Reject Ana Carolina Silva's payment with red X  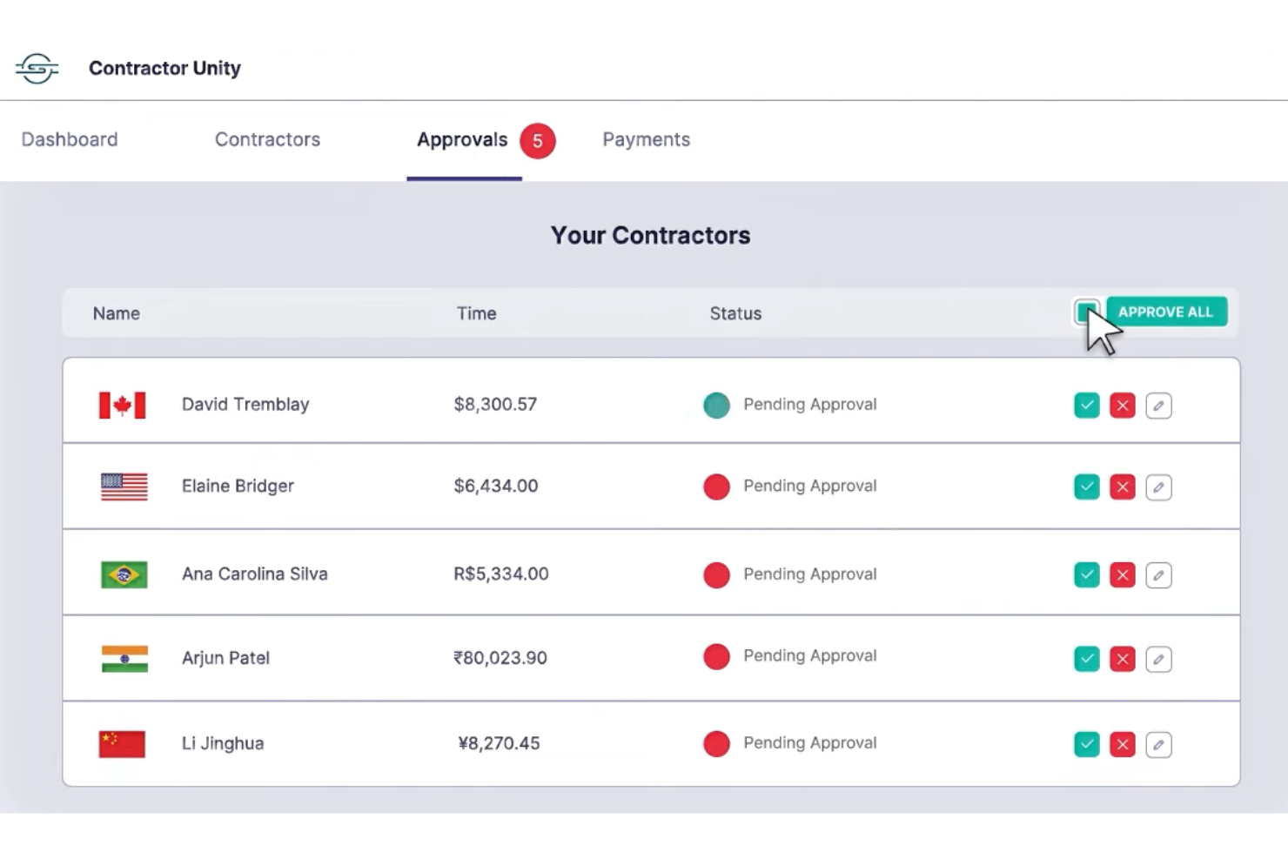pos(1123,574)
